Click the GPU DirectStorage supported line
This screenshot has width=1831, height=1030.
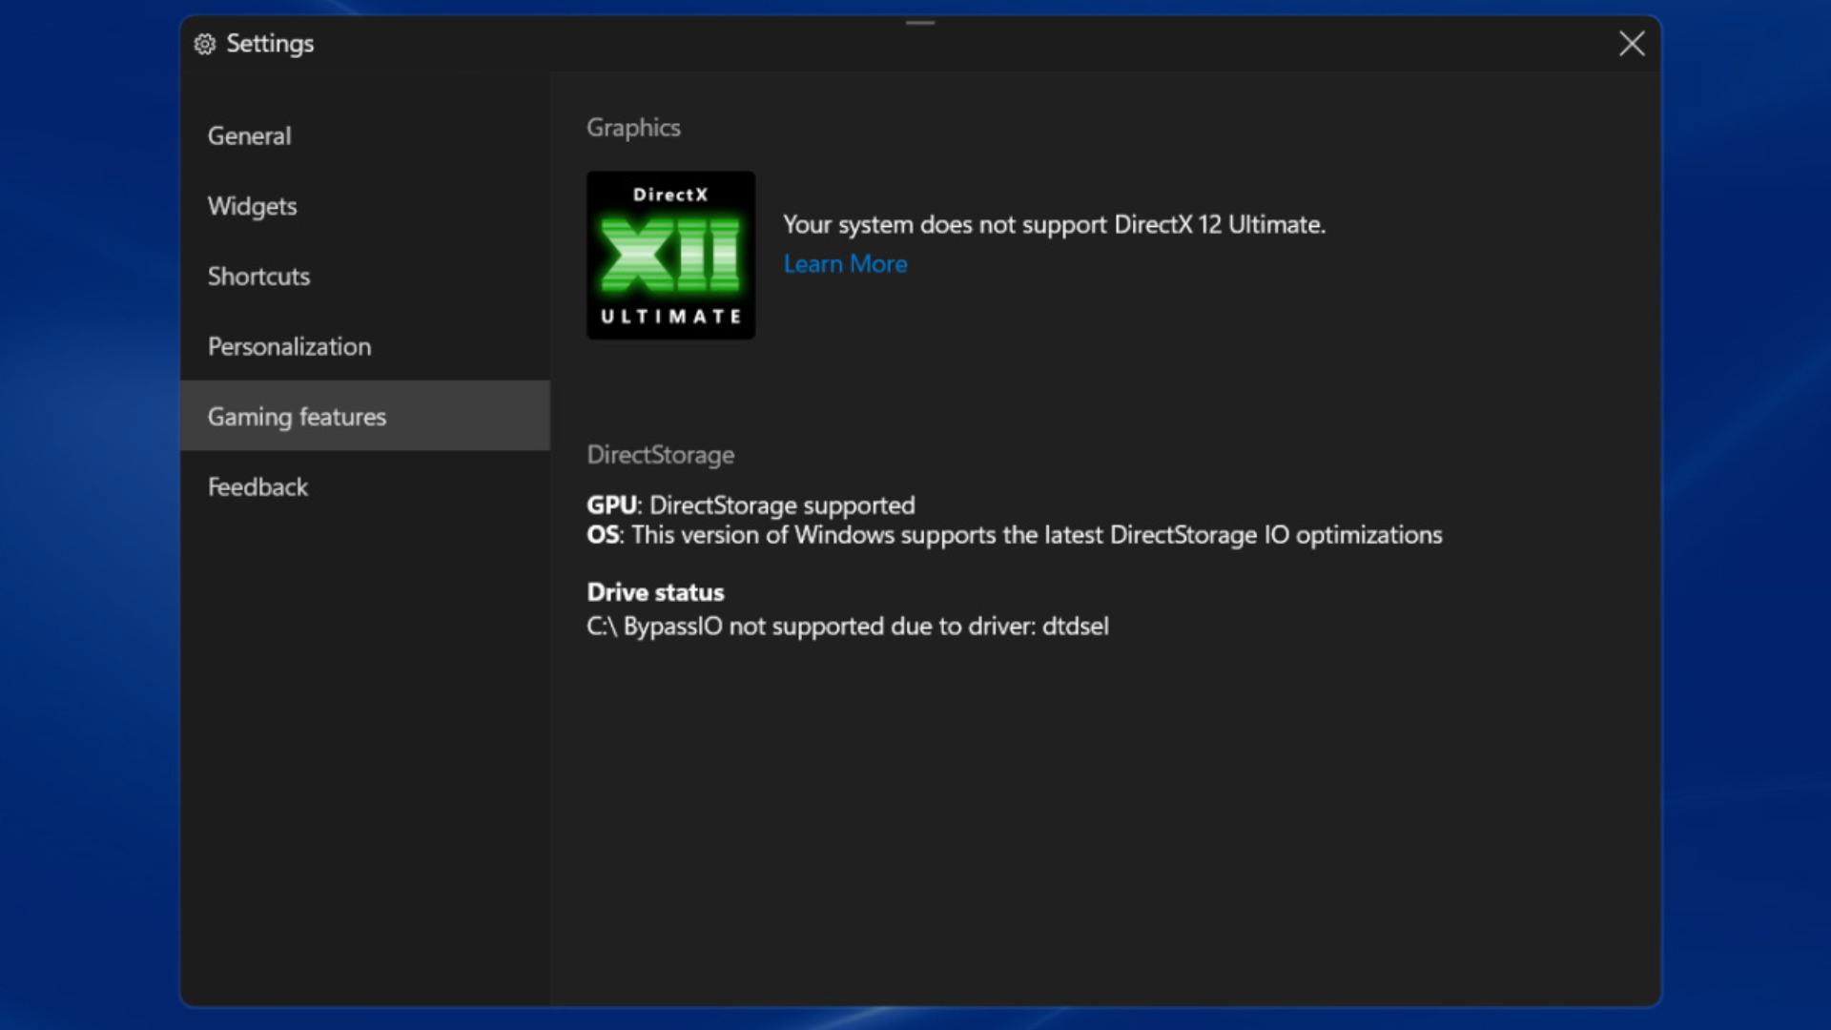pyautogui.click(x=751, y=505)
